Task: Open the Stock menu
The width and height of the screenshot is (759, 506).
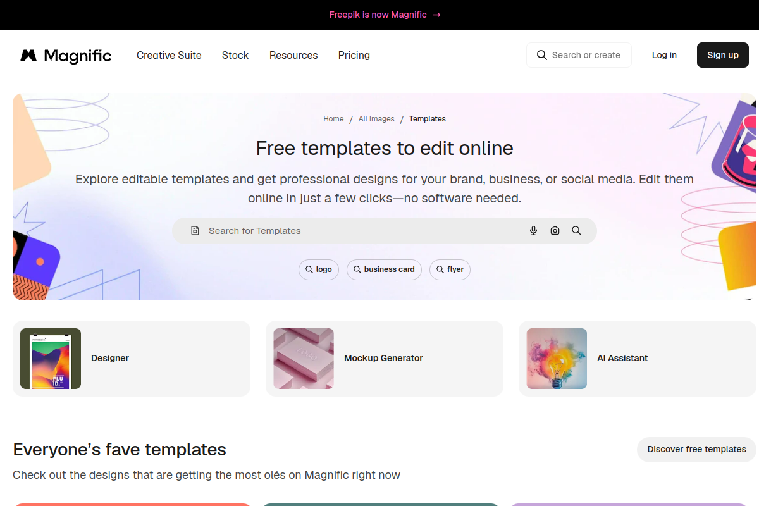Action: click(x=235, y=55)
